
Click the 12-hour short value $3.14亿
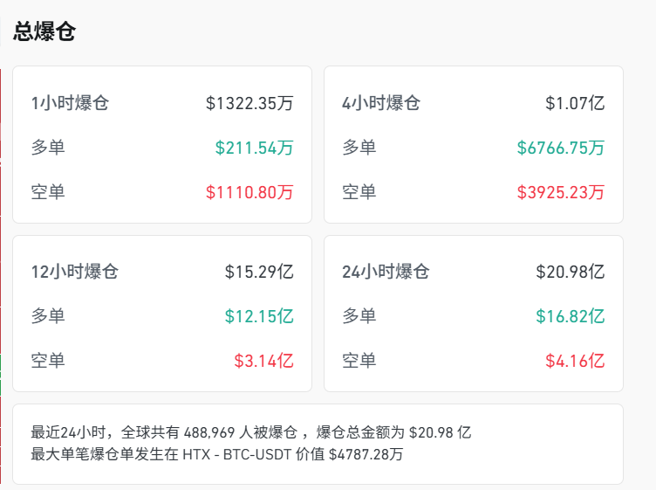point(263,361)
